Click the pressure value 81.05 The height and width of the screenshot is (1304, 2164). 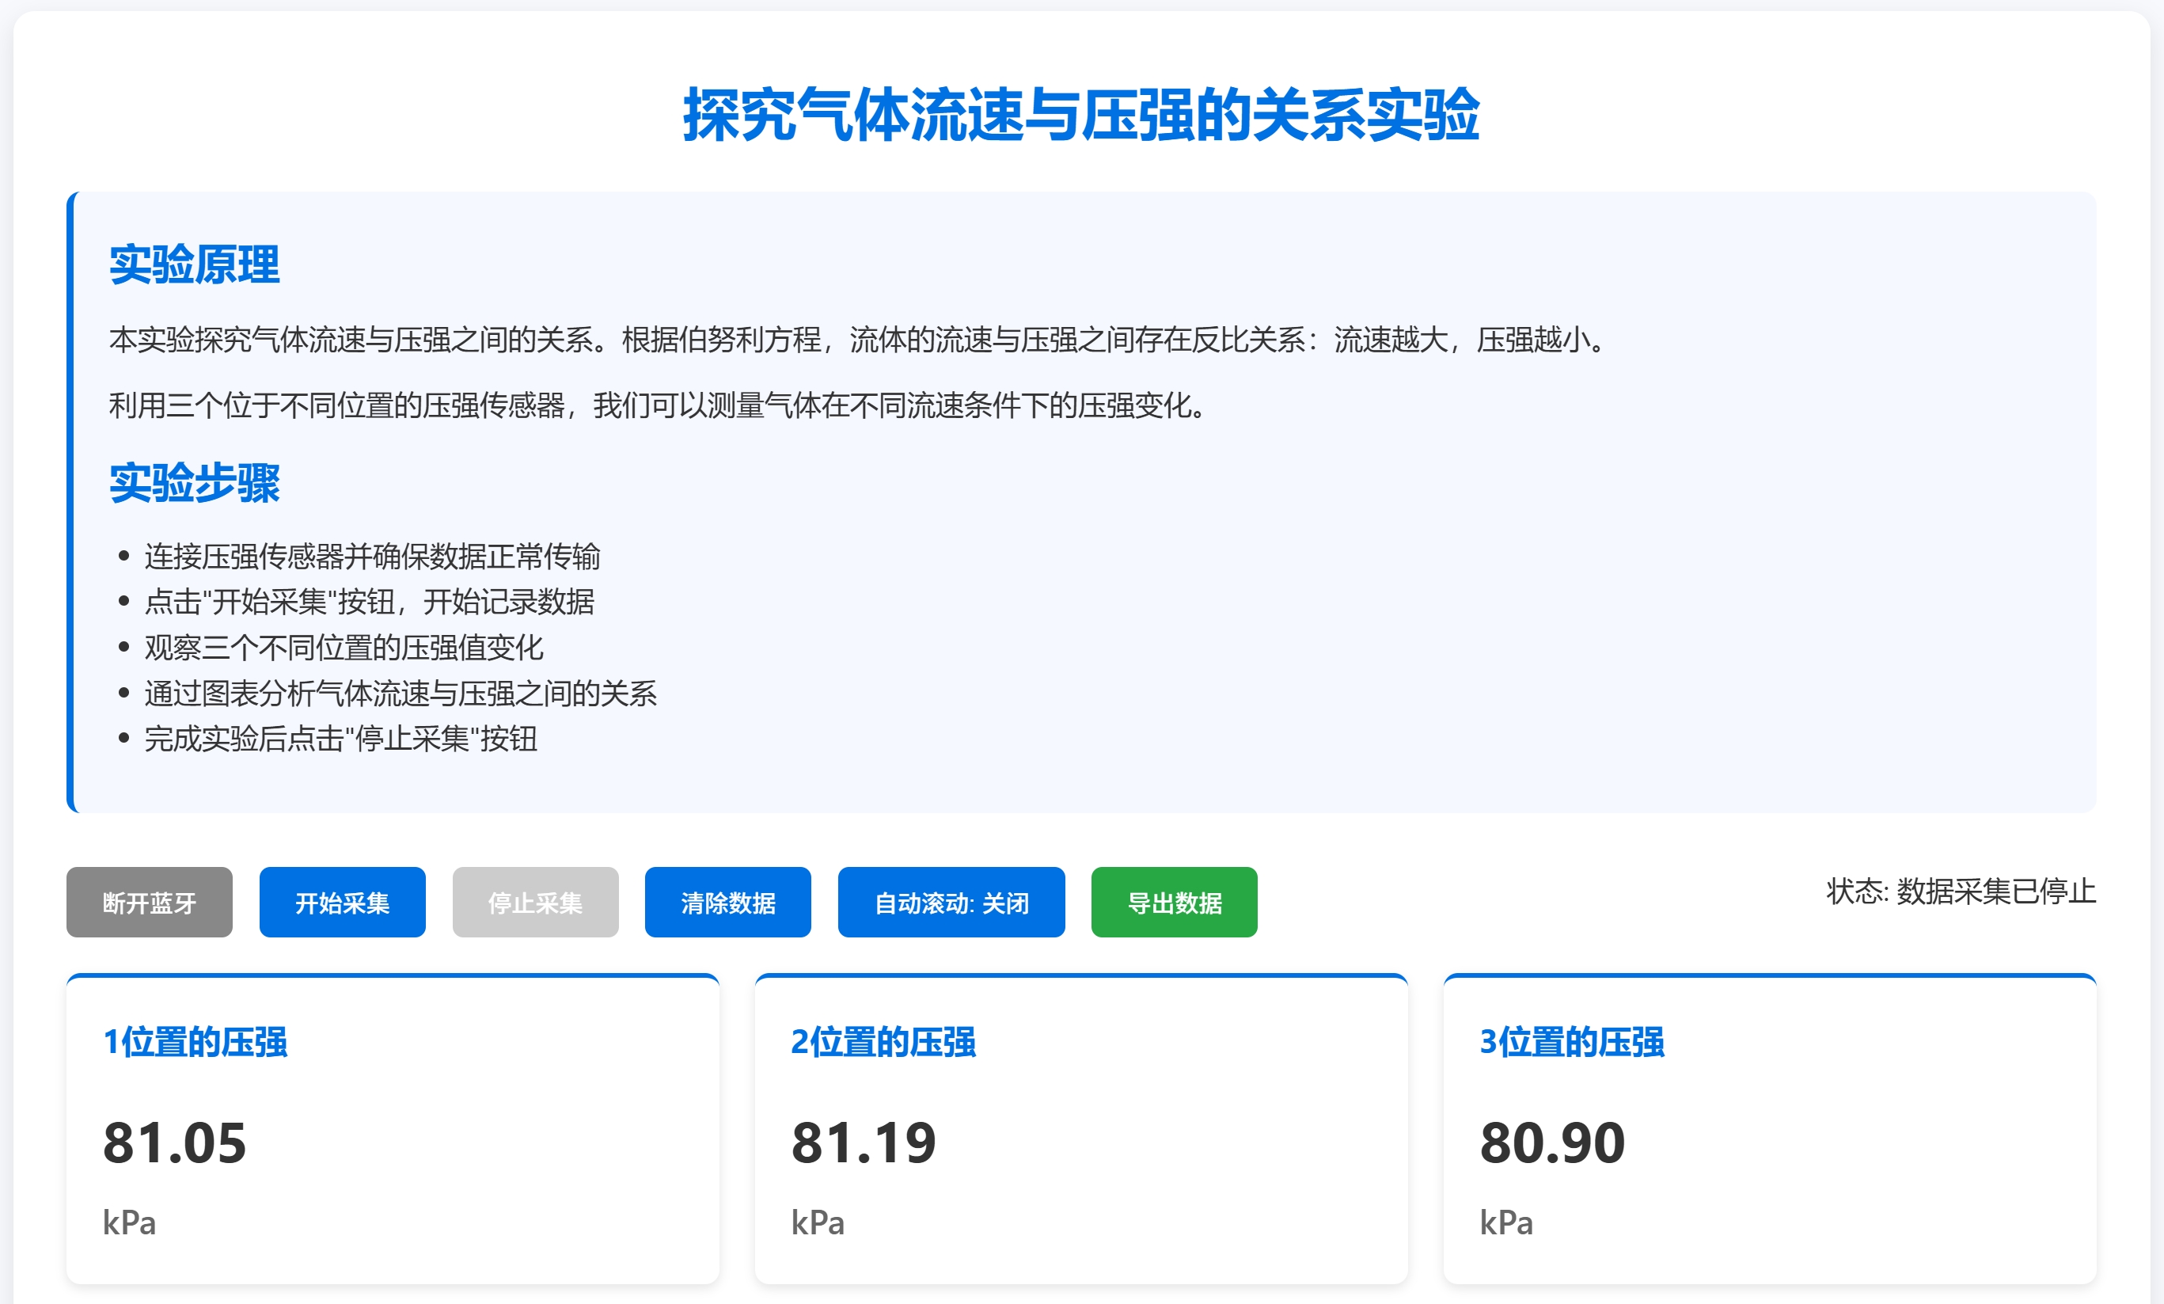pyautogui.click(x=176, y=1143)
